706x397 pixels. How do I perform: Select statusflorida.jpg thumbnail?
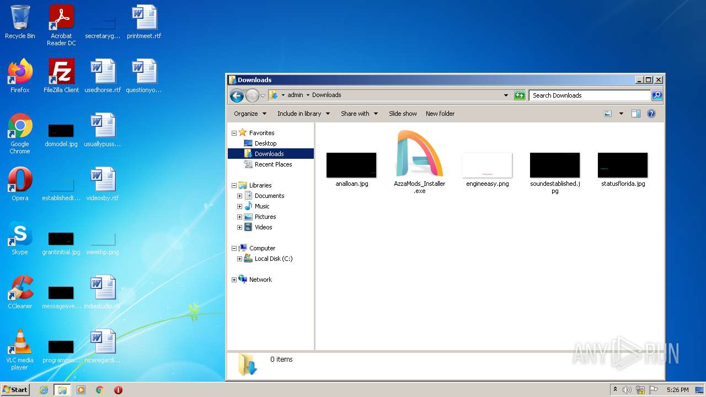point(623,170)
